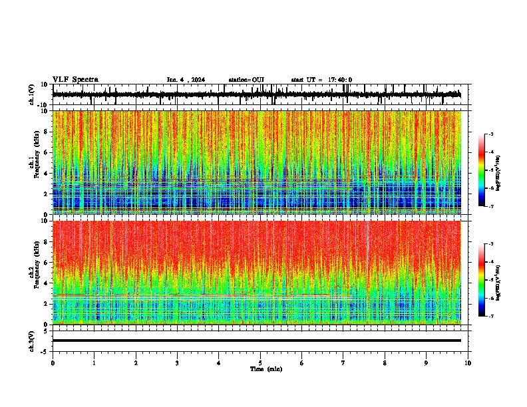Select the 'ch.3(V)' axis label
The width and height of the screenshot is (527, 407).
click(32, 341)
